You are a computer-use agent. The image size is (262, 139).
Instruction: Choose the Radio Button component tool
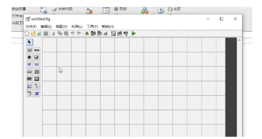29,57
